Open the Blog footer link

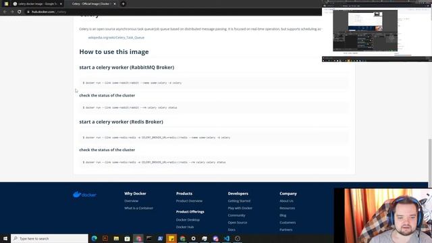[283, 215]
